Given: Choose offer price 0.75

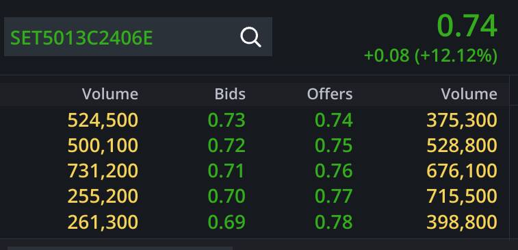Looking at the screenshot, I should [x=334, y=146].
